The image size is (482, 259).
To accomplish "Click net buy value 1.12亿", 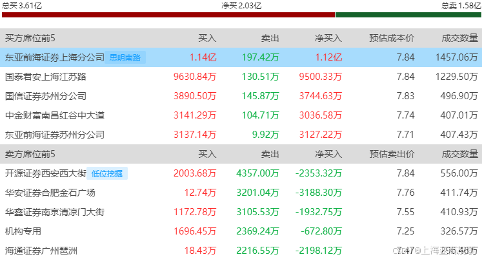I will coord(328,57).
